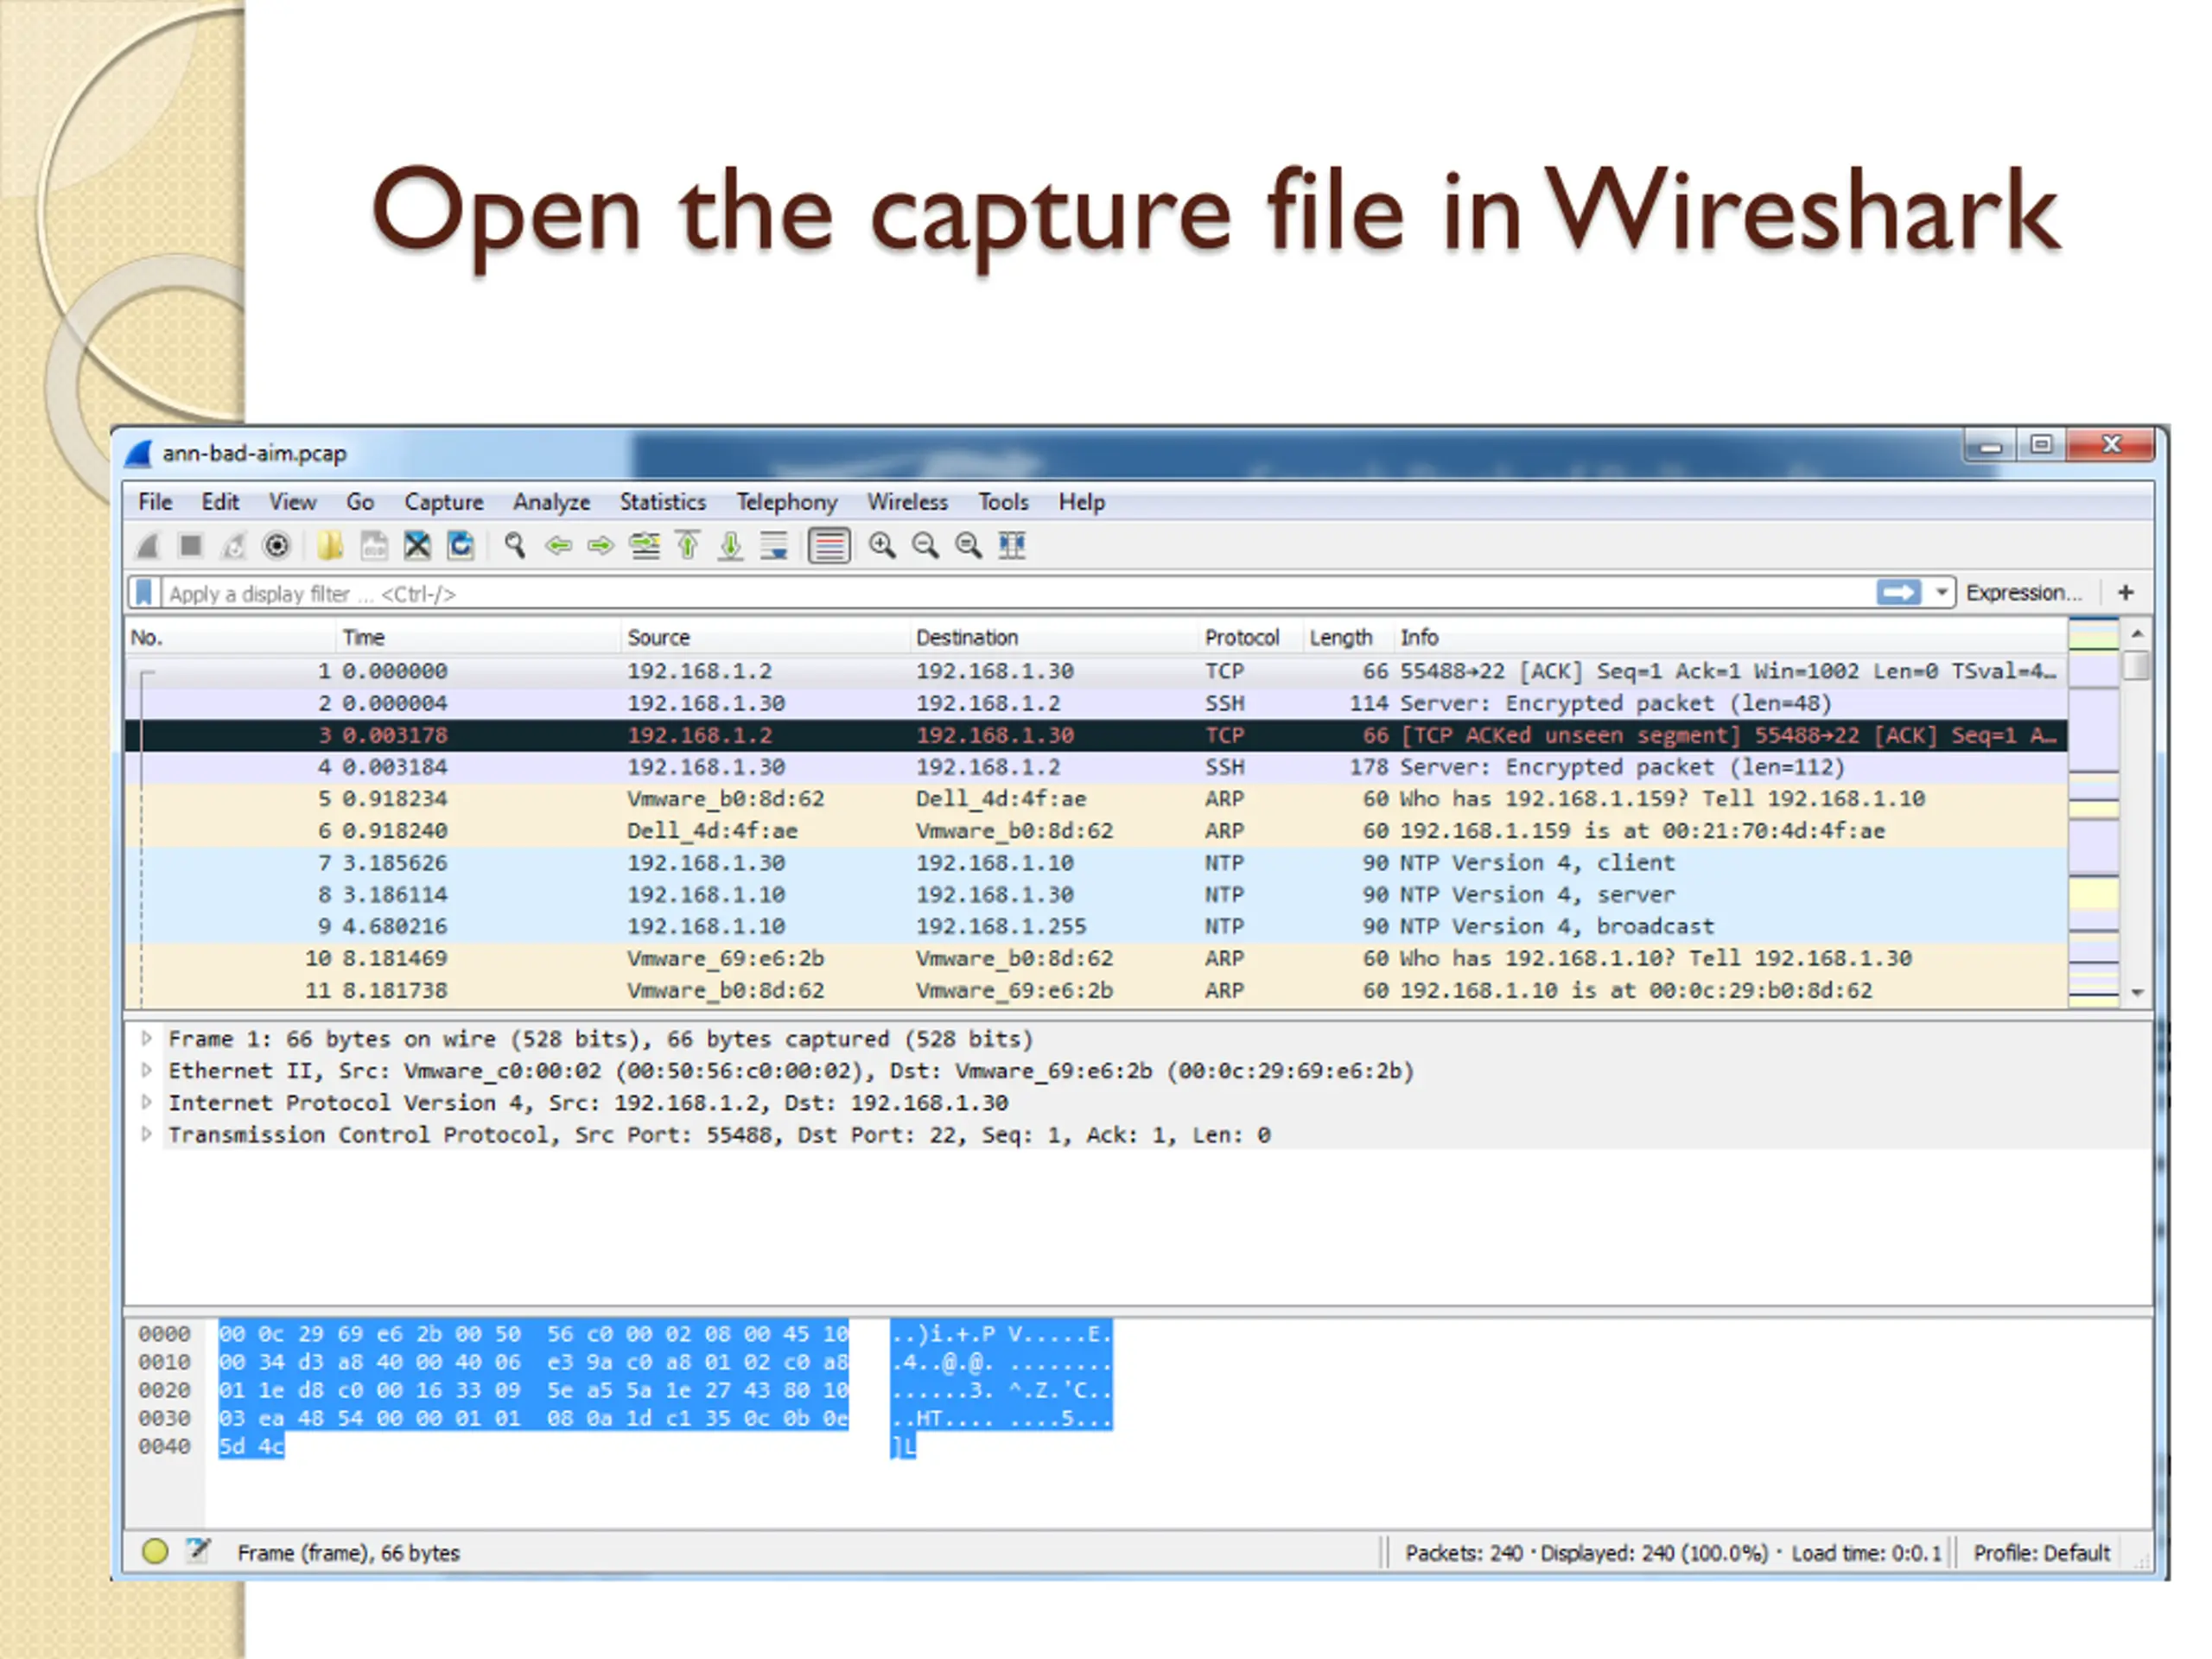This screenshot has height=1659, width=2212.
Task: Click the intelligent scrollbar color minimap
Action: [x=2093, y=813]
